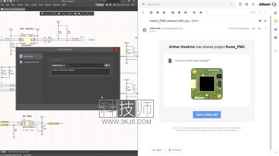Open the Google account avatar

tap(274, 4)
